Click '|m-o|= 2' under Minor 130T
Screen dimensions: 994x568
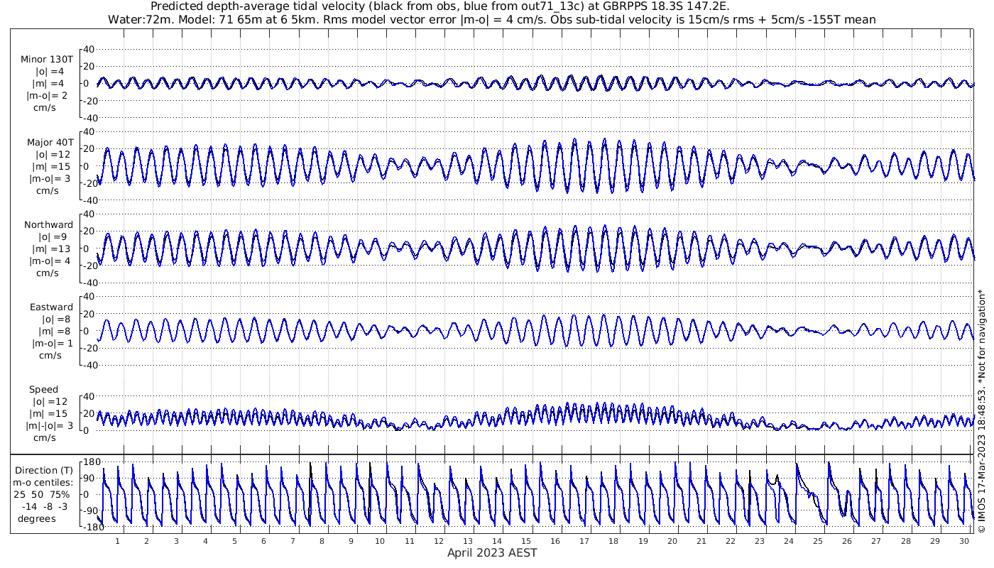coord(47,96)
